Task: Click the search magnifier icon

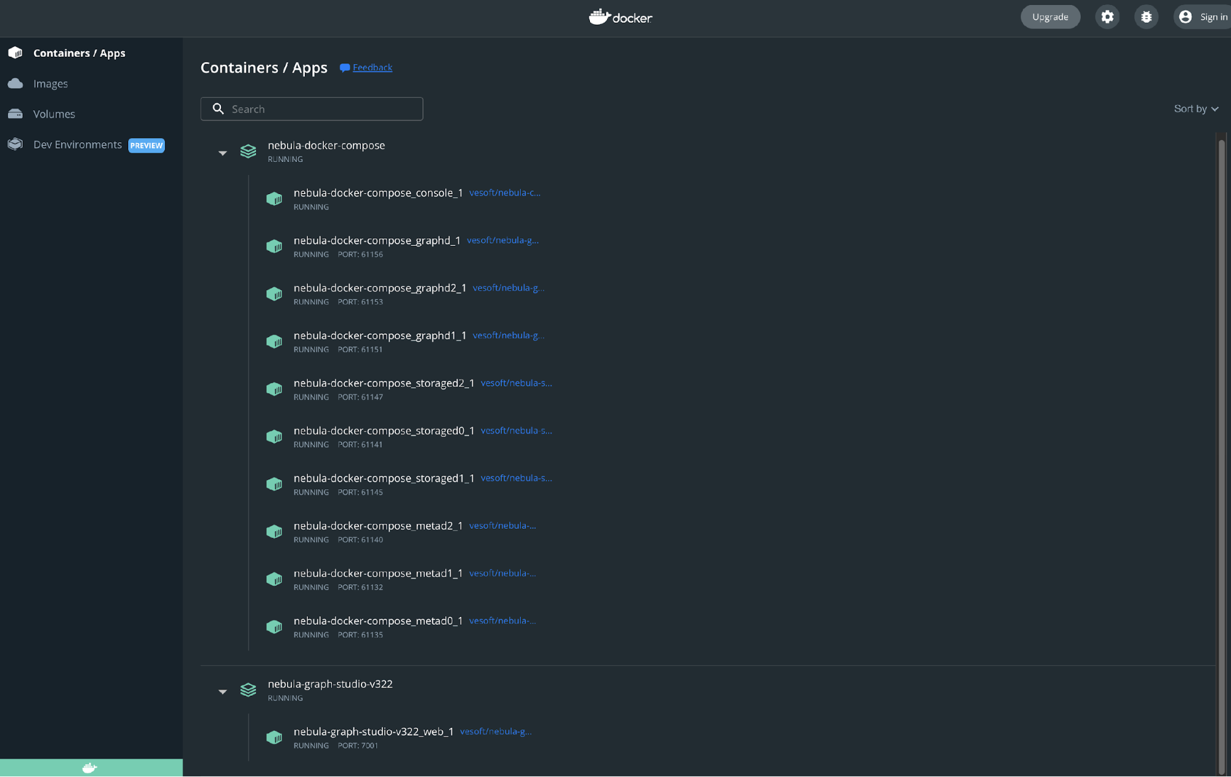Action: coord(218,109)
